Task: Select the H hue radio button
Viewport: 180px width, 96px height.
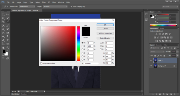Action: coord(82,43)
